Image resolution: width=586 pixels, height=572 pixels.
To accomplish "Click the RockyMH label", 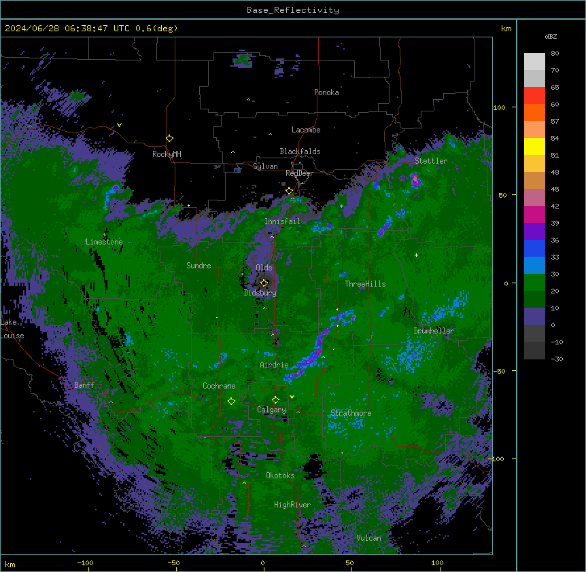I will pyautogui.click(x=167, y=154).
